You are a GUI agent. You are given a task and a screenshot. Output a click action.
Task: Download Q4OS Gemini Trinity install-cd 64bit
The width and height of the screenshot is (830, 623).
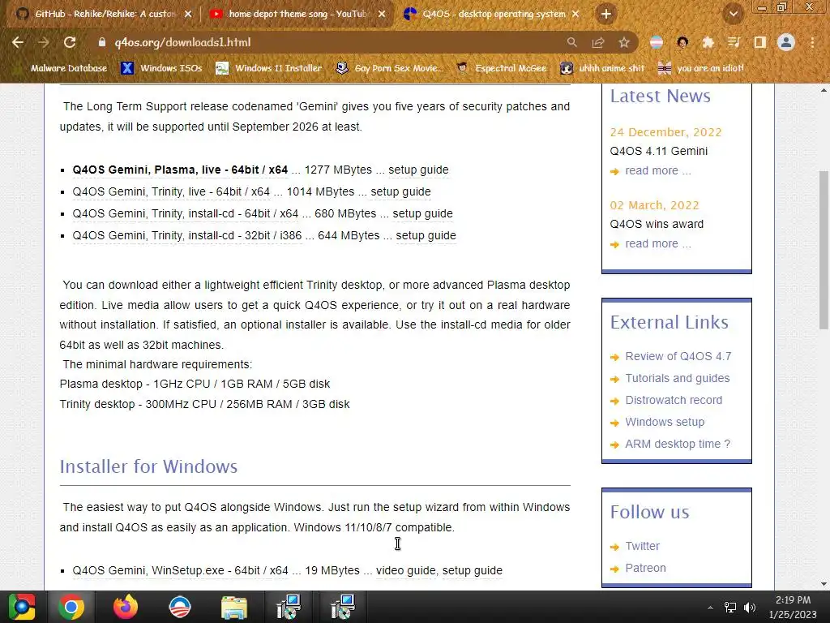pyautogui.click(x=186, y=213)
